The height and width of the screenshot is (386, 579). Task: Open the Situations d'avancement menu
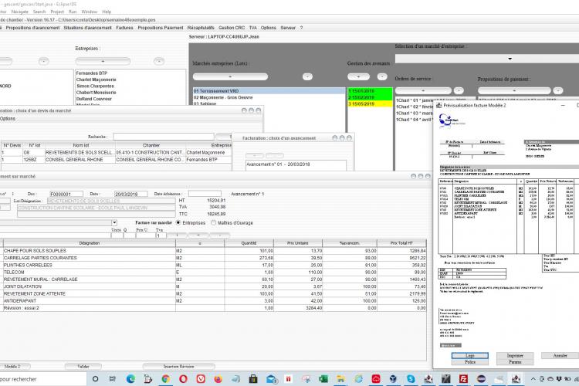[x=87, y=28]
